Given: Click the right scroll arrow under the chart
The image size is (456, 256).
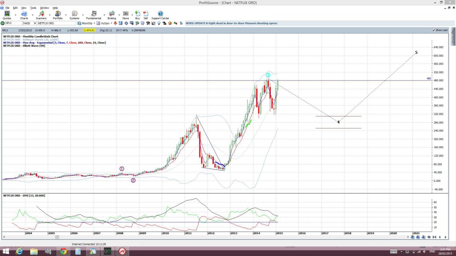Looking at the screenshot, I should click(407, 237).
